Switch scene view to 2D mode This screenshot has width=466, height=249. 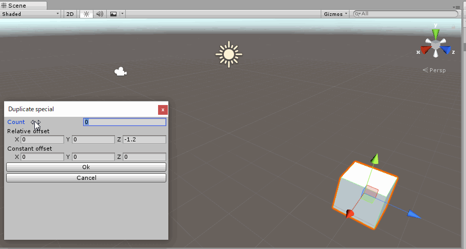coord(70,14)
